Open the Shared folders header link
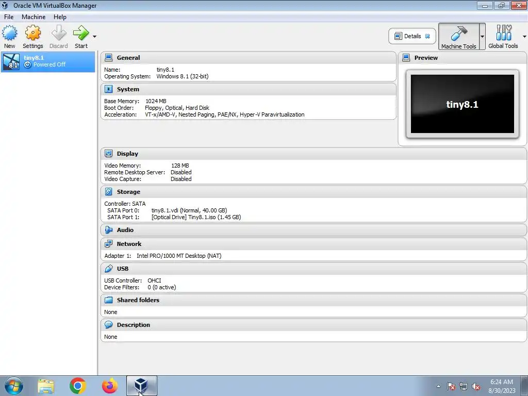 (138, 300)
